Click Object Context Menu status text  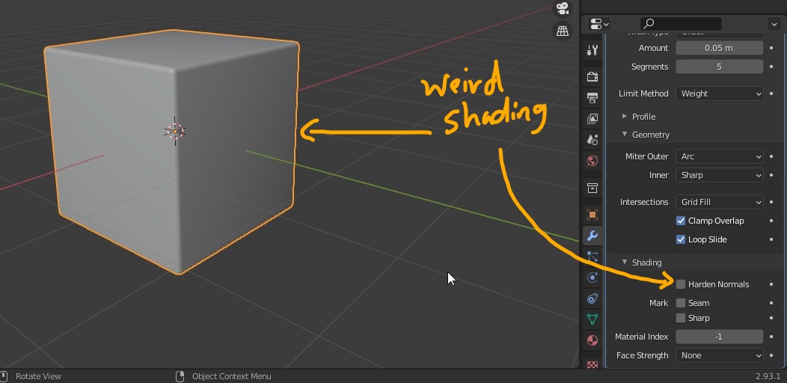point(231,376)
